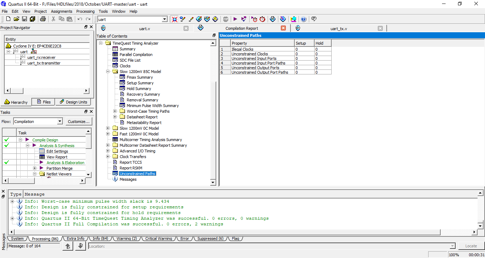Select Setup Summary in the table of contents

tap(140, 83)
